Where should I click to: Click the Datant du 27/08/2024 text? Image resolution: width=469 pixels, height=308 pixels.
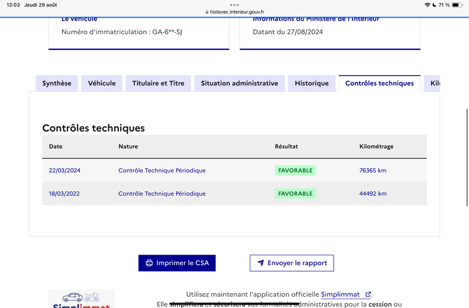[x=288, y=32]
